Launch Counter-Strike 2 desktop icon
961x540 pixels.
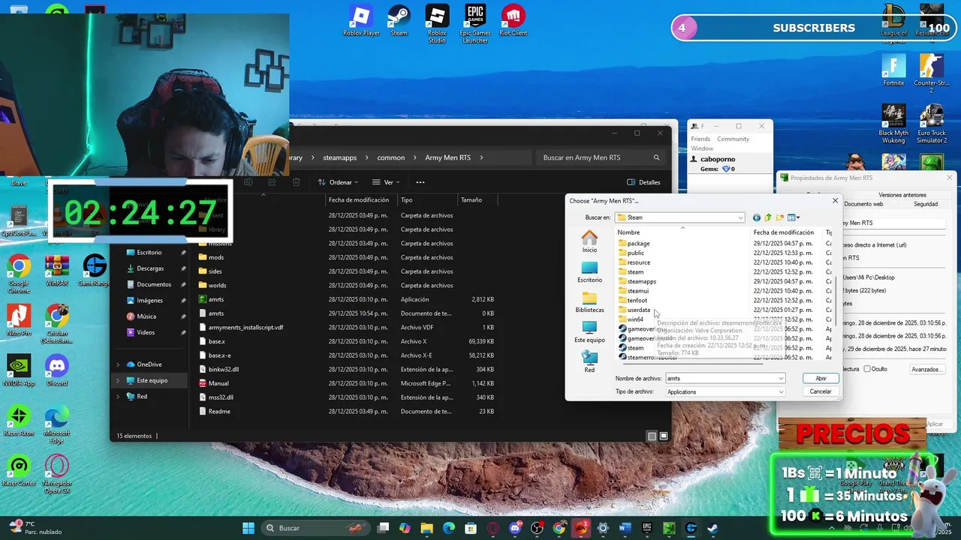pos(932,73)
